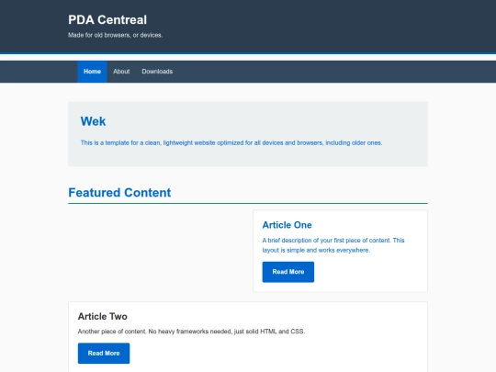This screenshot has height=372, width=496.
Task: Click the template description paragraph under Wek
Action: [x=231, y=142]
